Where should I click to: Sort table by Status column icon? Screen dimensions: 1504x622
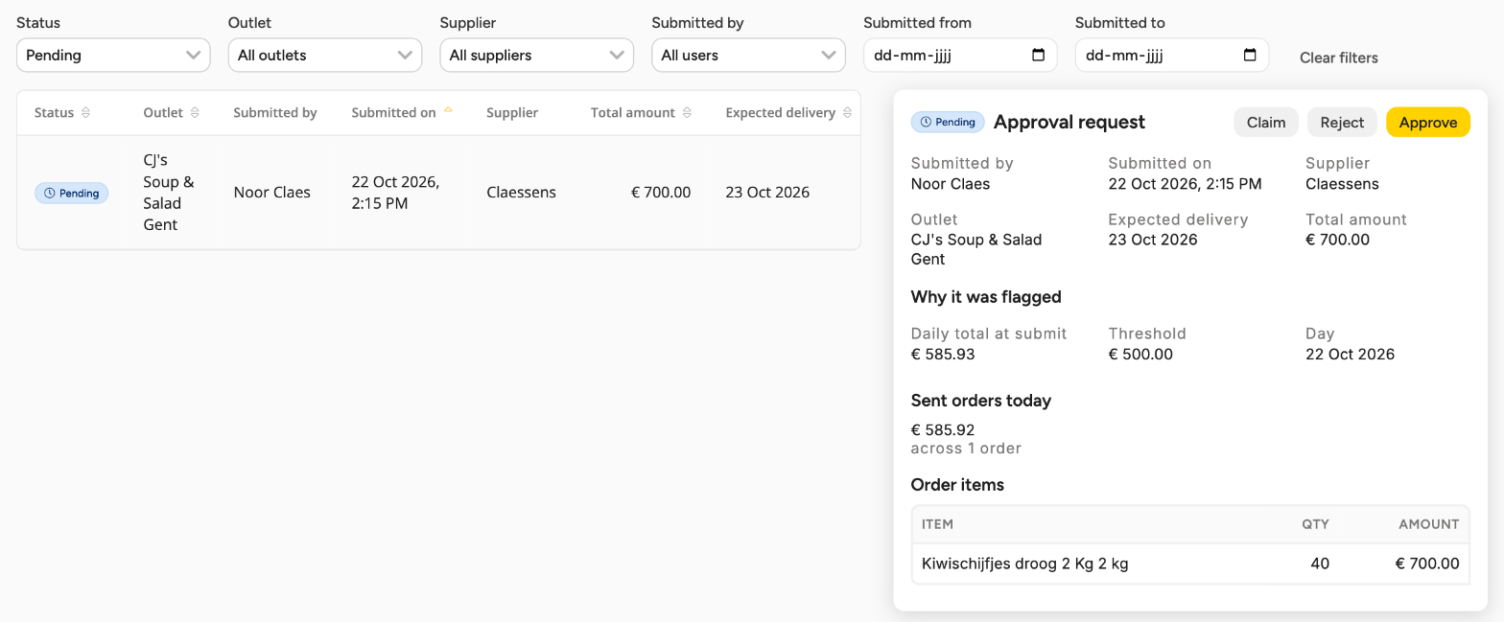(x=85, y=113)
